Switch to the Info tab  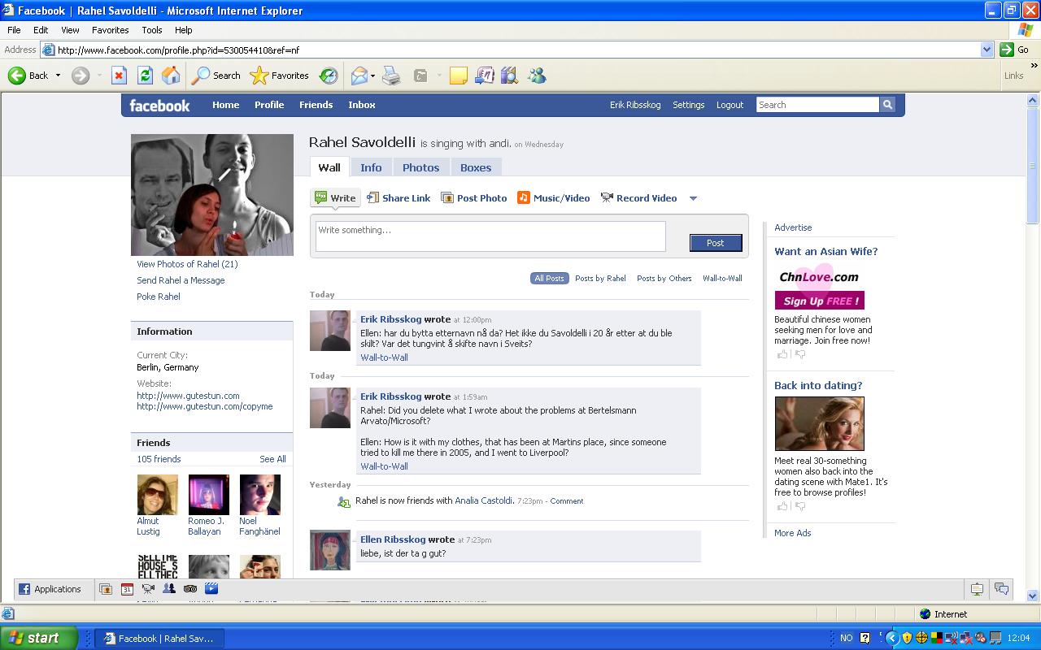pyautogui.click(x=371, y=167)
